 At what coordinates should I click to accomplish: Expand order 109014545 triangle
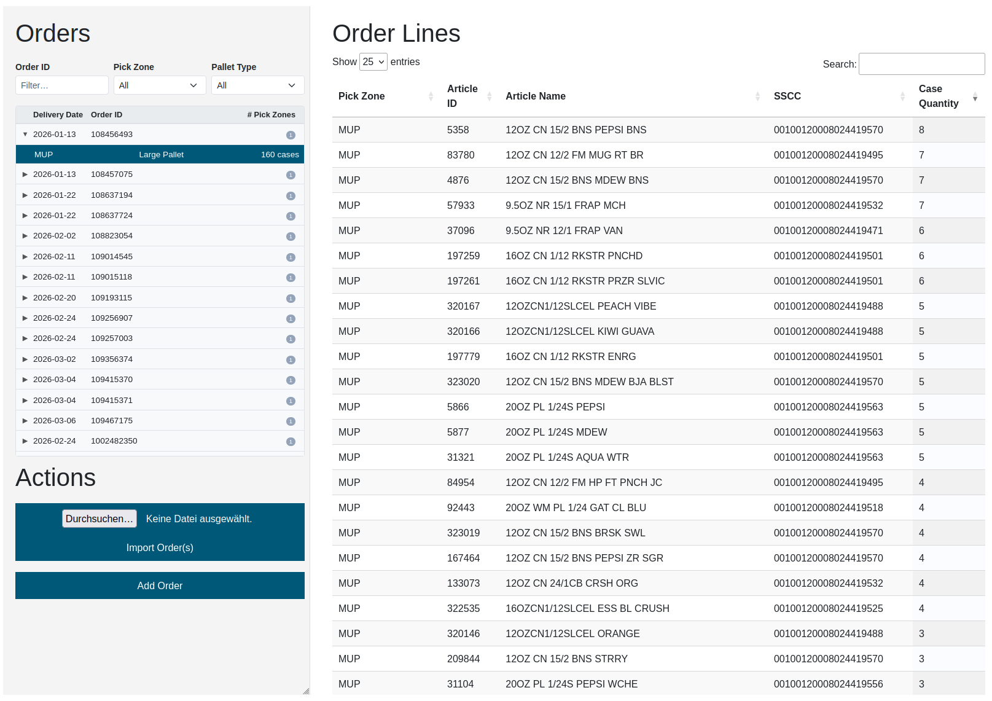[x=25, y=257]
